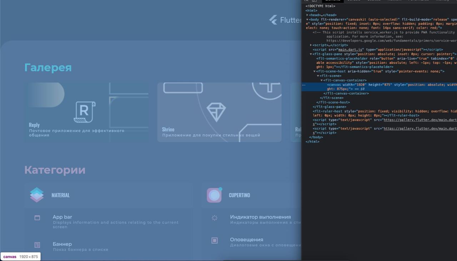This screenshot has width=457, height=261.
Task: Open the Оповещения demo entry
Action: [251, 242]
